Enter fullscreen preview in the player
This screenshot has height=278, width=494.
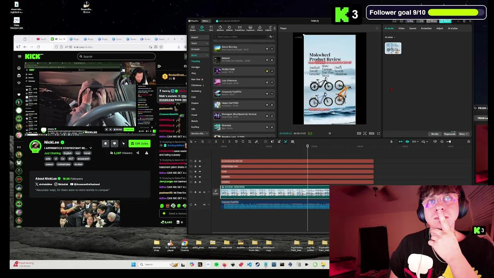pyautogui.click(x=378, y=133)
